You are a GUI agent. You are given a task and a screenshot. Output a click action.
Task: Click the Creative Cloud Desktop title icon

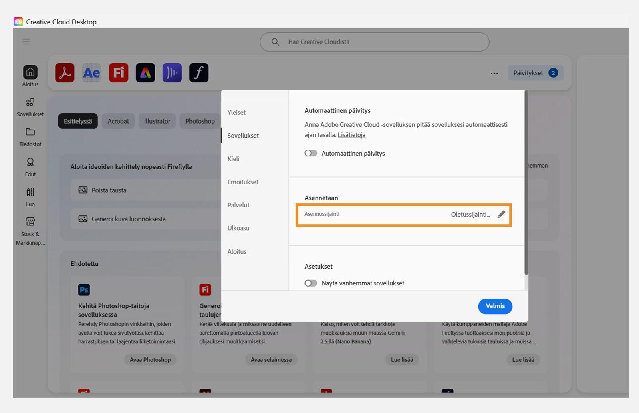[x=18, y=22]
